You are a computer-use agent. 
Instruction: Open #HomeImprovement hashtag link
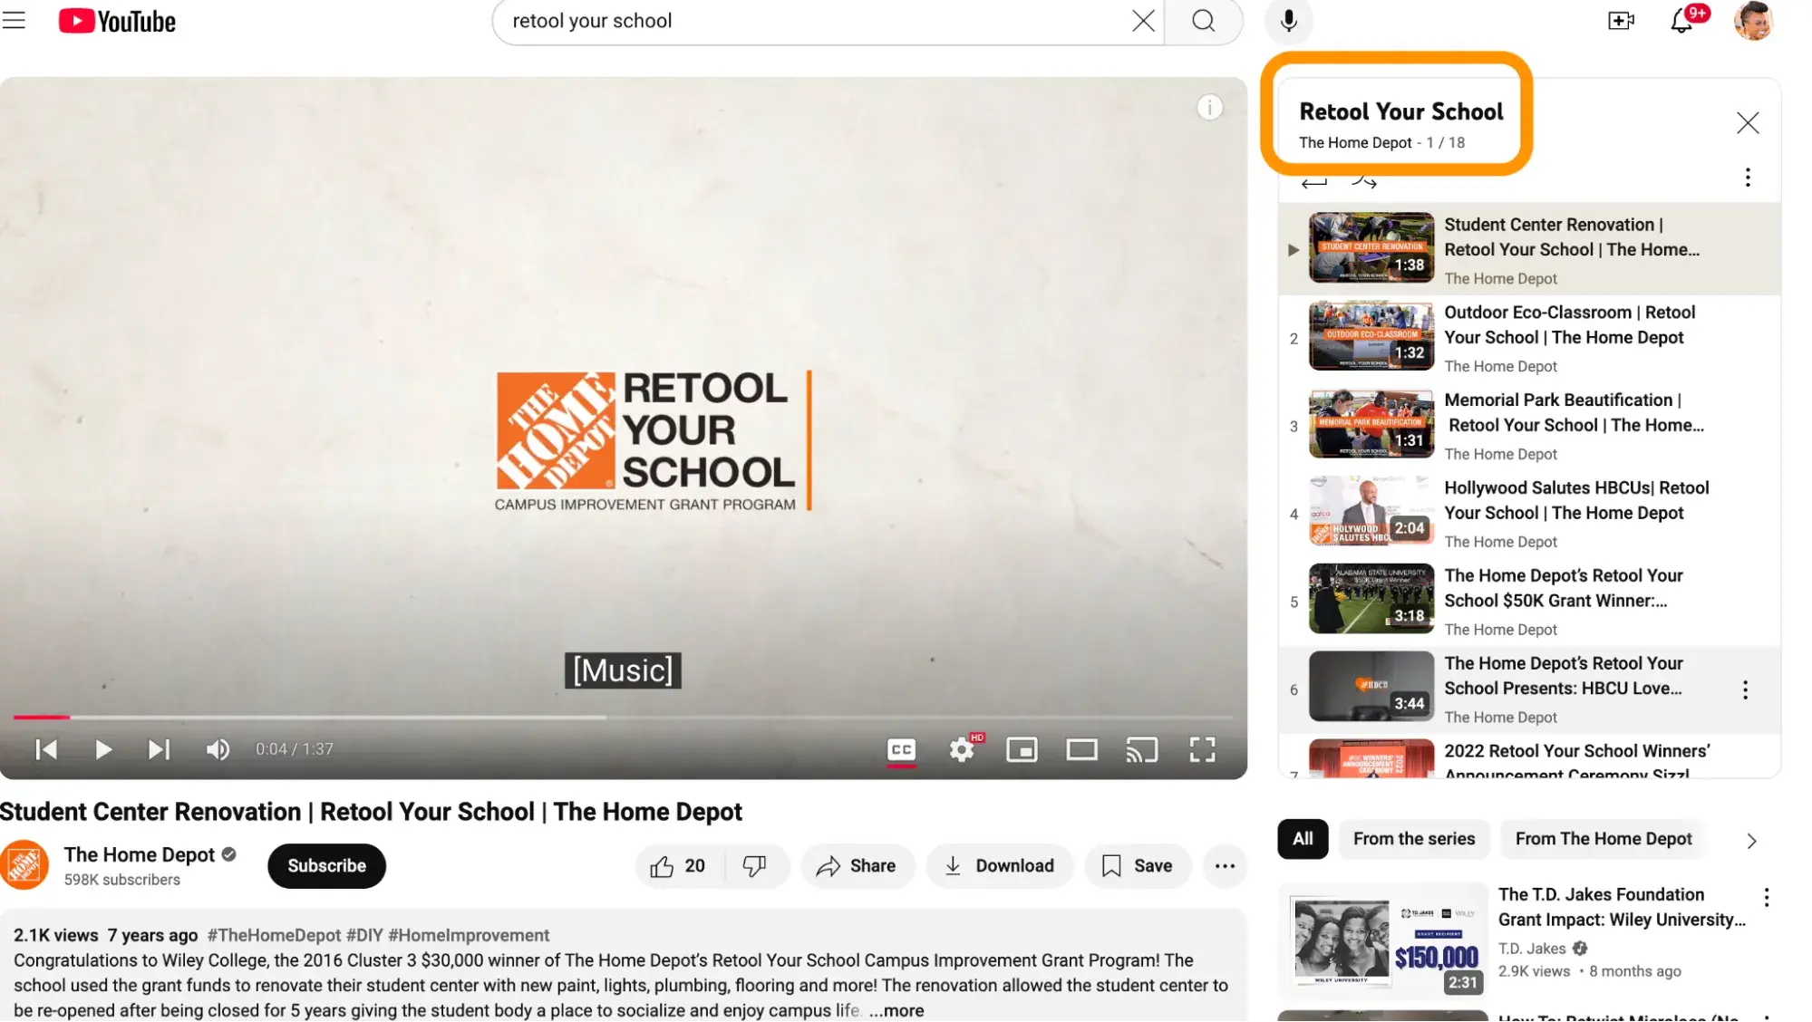[469, 935]
